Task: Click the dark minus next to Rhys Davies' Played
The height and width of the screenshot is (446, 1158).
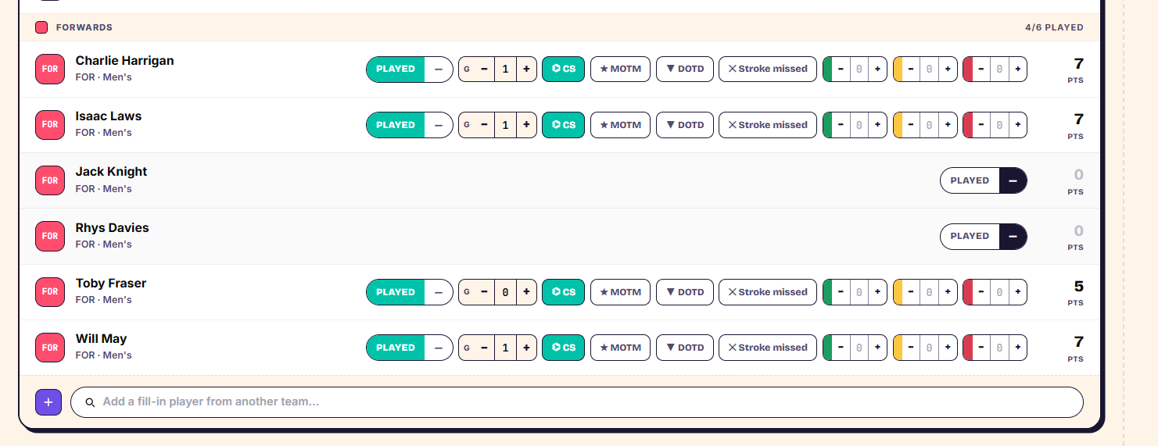Action: (x=1013, y=236)
